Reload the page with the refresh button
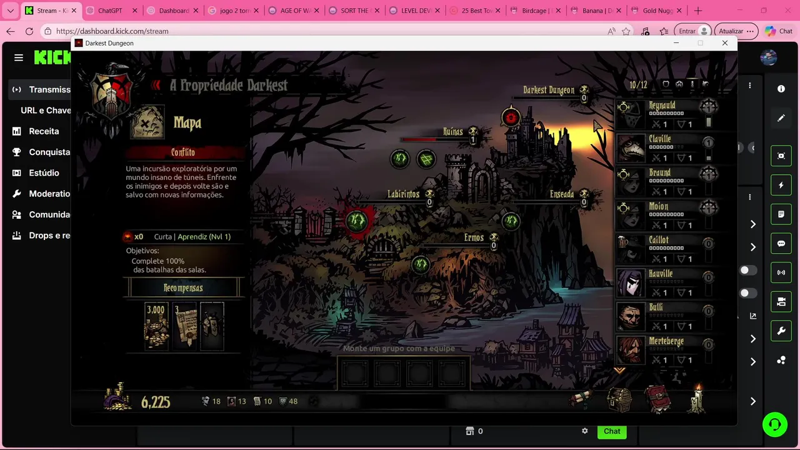Image resolution: width=800 pixels, height=450 pixels. (x=29, y=31)
